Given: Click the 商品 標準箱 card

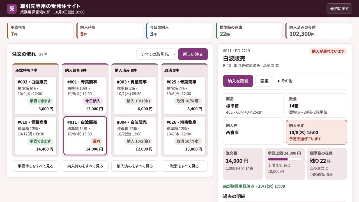Looking at the screenshot, I should coord(253,105).
